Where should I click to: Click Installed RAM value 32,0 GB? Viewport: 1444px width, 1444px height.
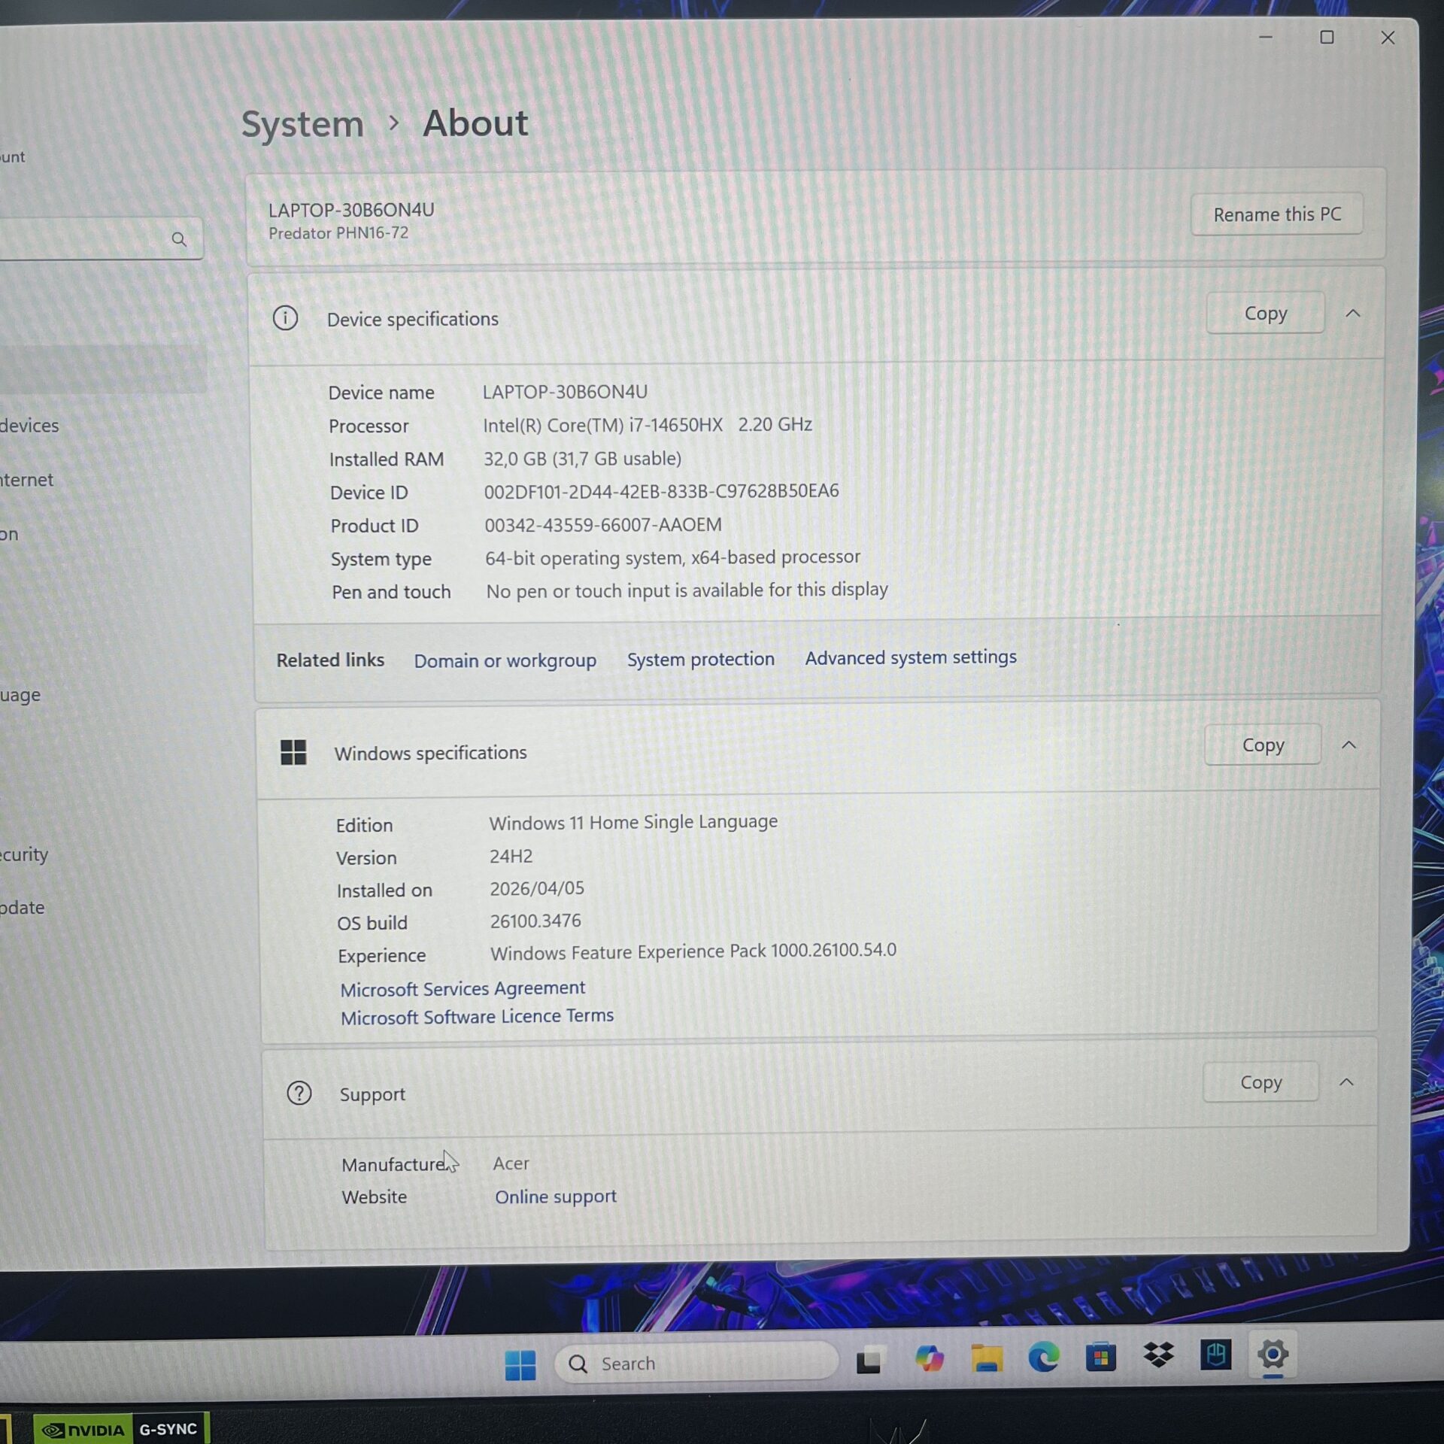point(582,458)
